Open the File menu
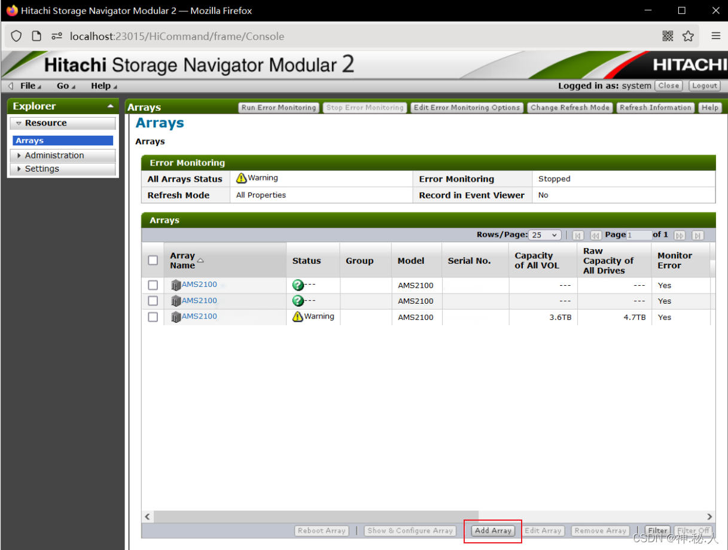 (31, 86)
